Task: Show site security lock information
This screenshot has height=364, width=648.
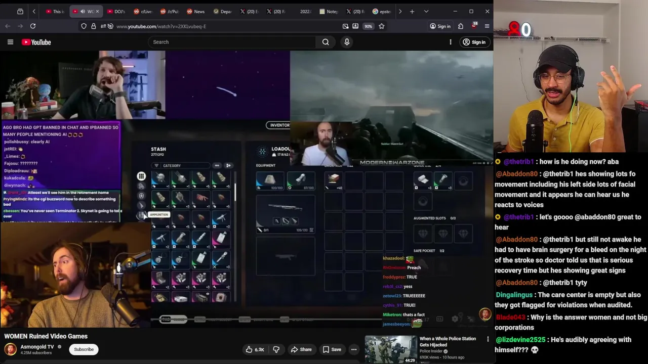Action: (x=94, y=26)
